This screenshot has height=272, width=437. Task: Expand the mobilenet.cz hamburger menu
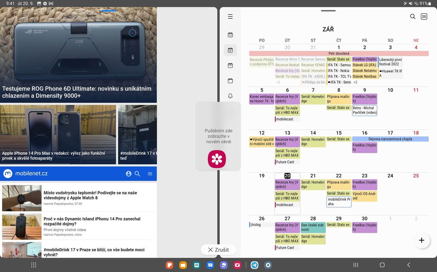(150, 174)
